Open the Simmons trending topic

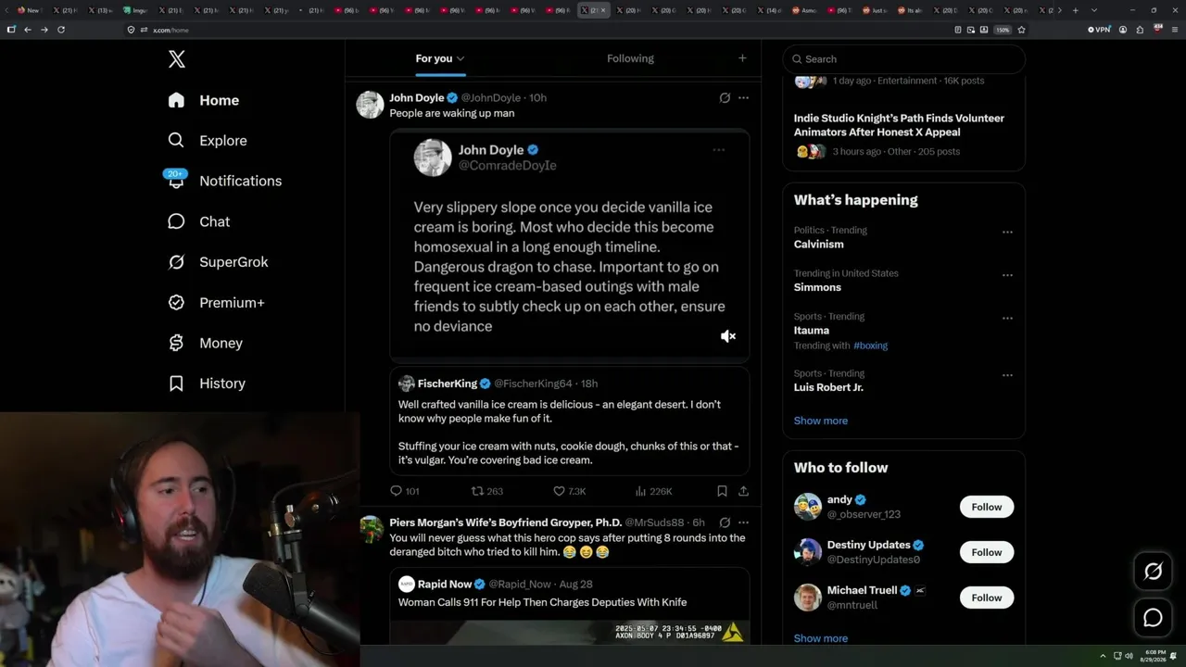[817, 287]
